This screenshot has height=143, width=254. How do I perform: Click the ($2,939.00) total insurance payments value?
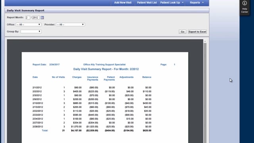tap(92, 131)
